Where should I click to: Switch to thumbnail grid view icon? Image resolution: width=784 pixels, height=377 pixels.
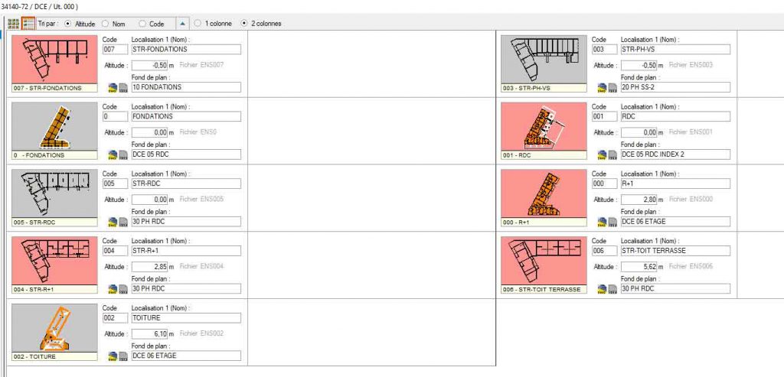point(13,23)
